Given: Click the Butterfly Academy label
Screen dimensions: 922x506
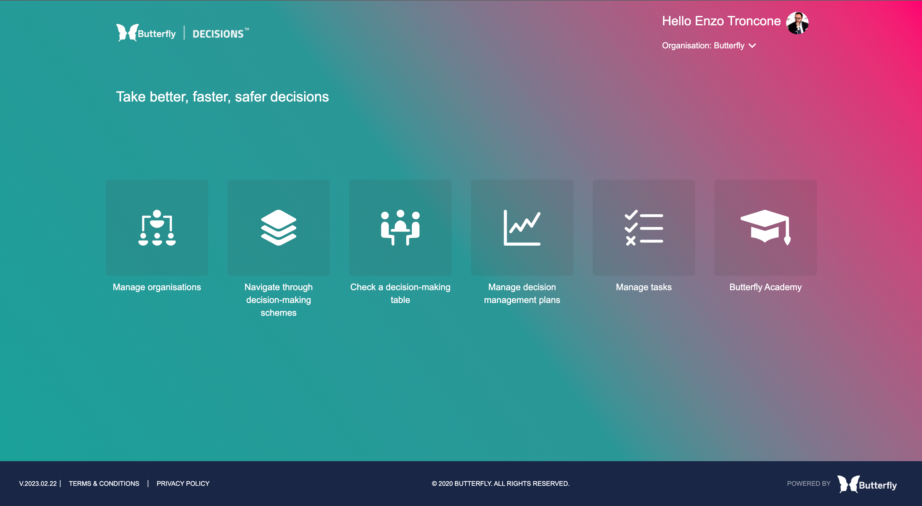Looking at the screenshot, I should click(x=765, y=287).
